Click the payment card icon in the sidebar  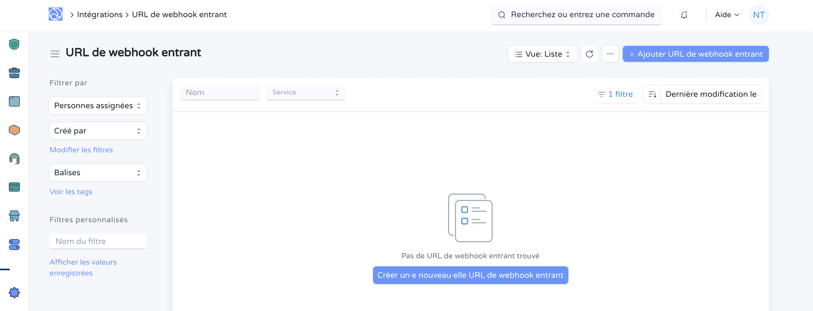point(14,187)
